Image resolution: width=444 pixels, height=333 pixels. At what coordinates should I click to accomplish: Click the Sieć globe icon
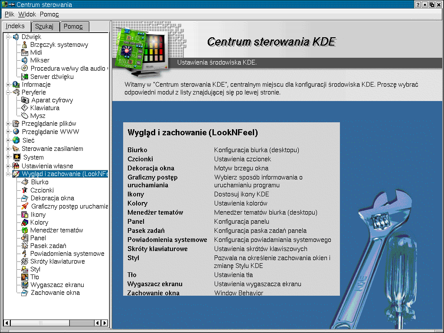(x=16, y=140)
